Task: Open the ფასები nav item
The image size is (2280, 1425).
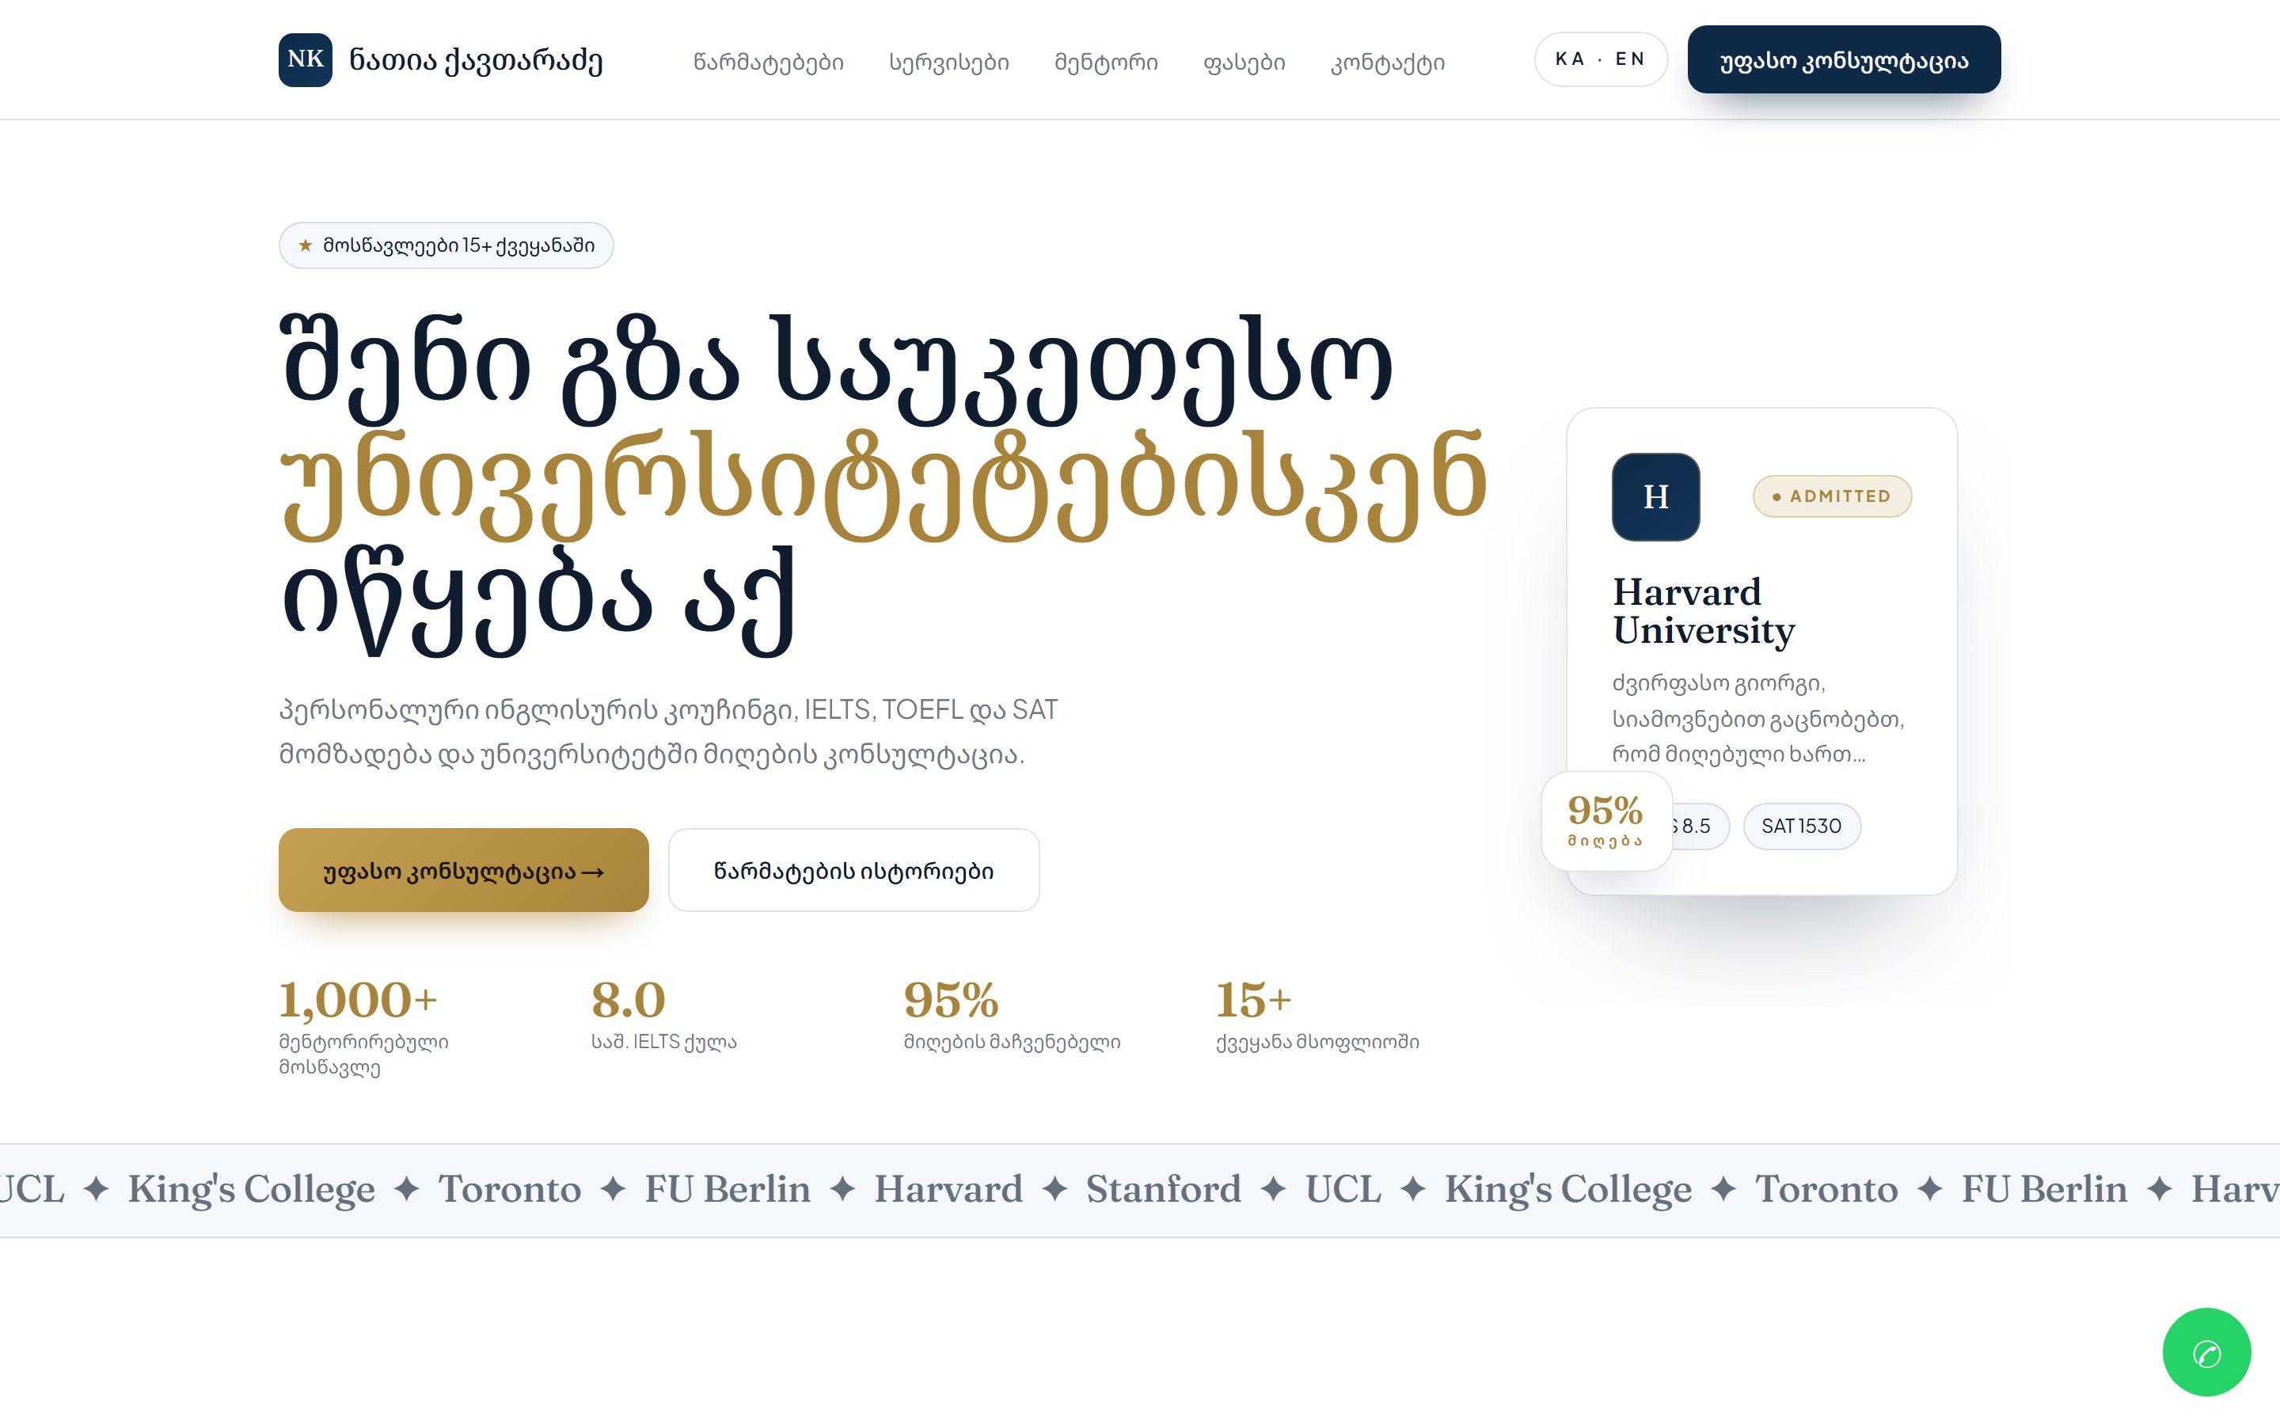Action: [x=1244, y=63]
